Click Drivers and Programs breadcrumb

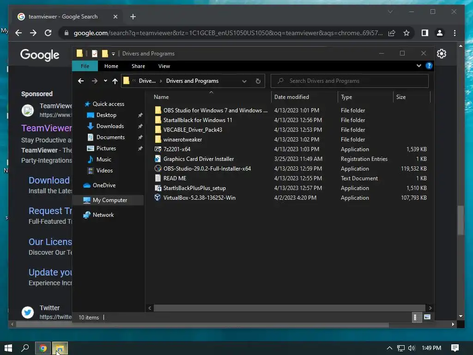pyautogui.click(x=192, y=81)
